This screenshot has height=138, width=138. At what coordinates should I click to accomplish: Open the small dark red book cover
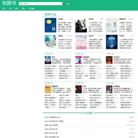pyautogui.click(x=109, y=60)
